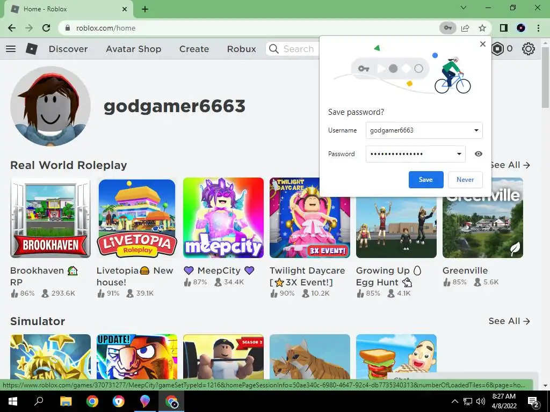Open Windows taskbar search
The width and height of the screenshot is (550, 412).
pyautogui.click(x=39, y=401)
